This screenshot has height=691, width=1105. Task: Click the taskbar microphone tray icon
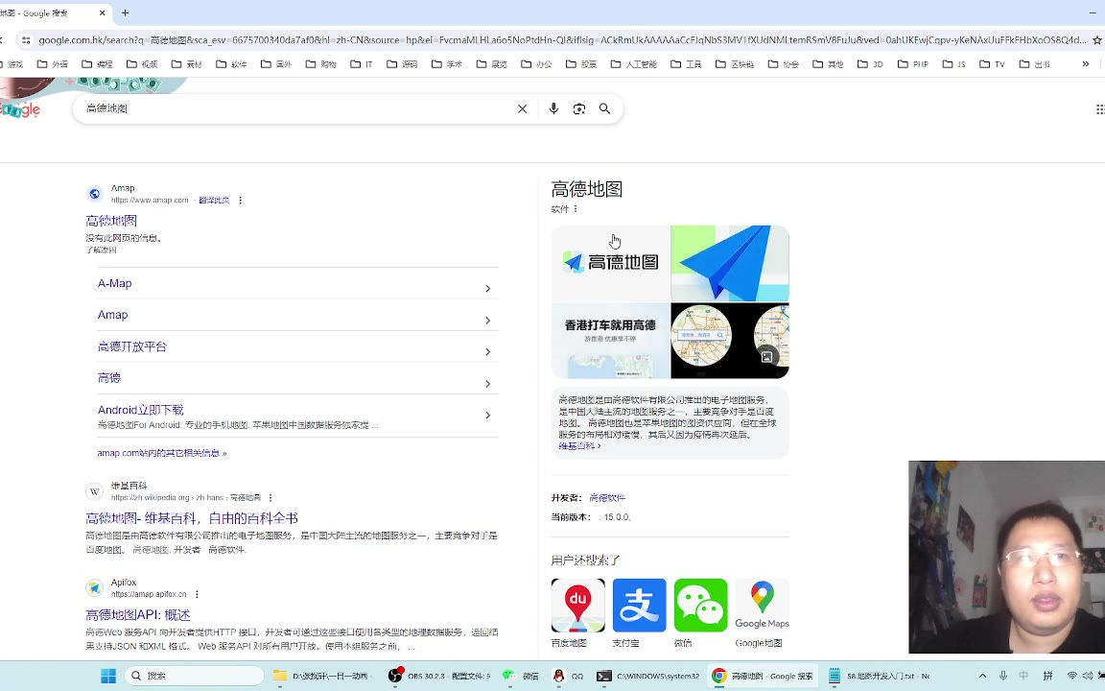(1002, 676)
